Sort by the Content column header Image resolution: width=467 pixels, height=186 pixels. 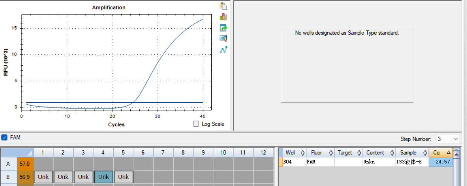378,153
